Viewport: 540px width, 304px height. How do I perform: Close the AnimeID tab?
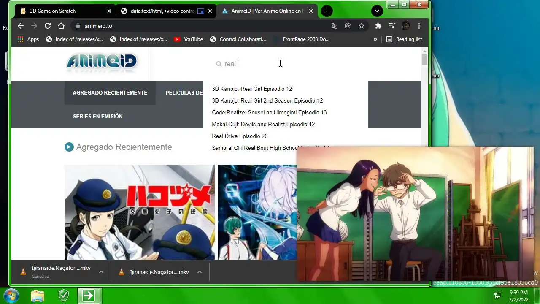tap(311, 11)
